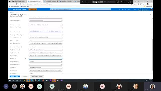This screenshot has width=161, height=91.
Task: Click Report a bug button
Action: pos(33,9)
